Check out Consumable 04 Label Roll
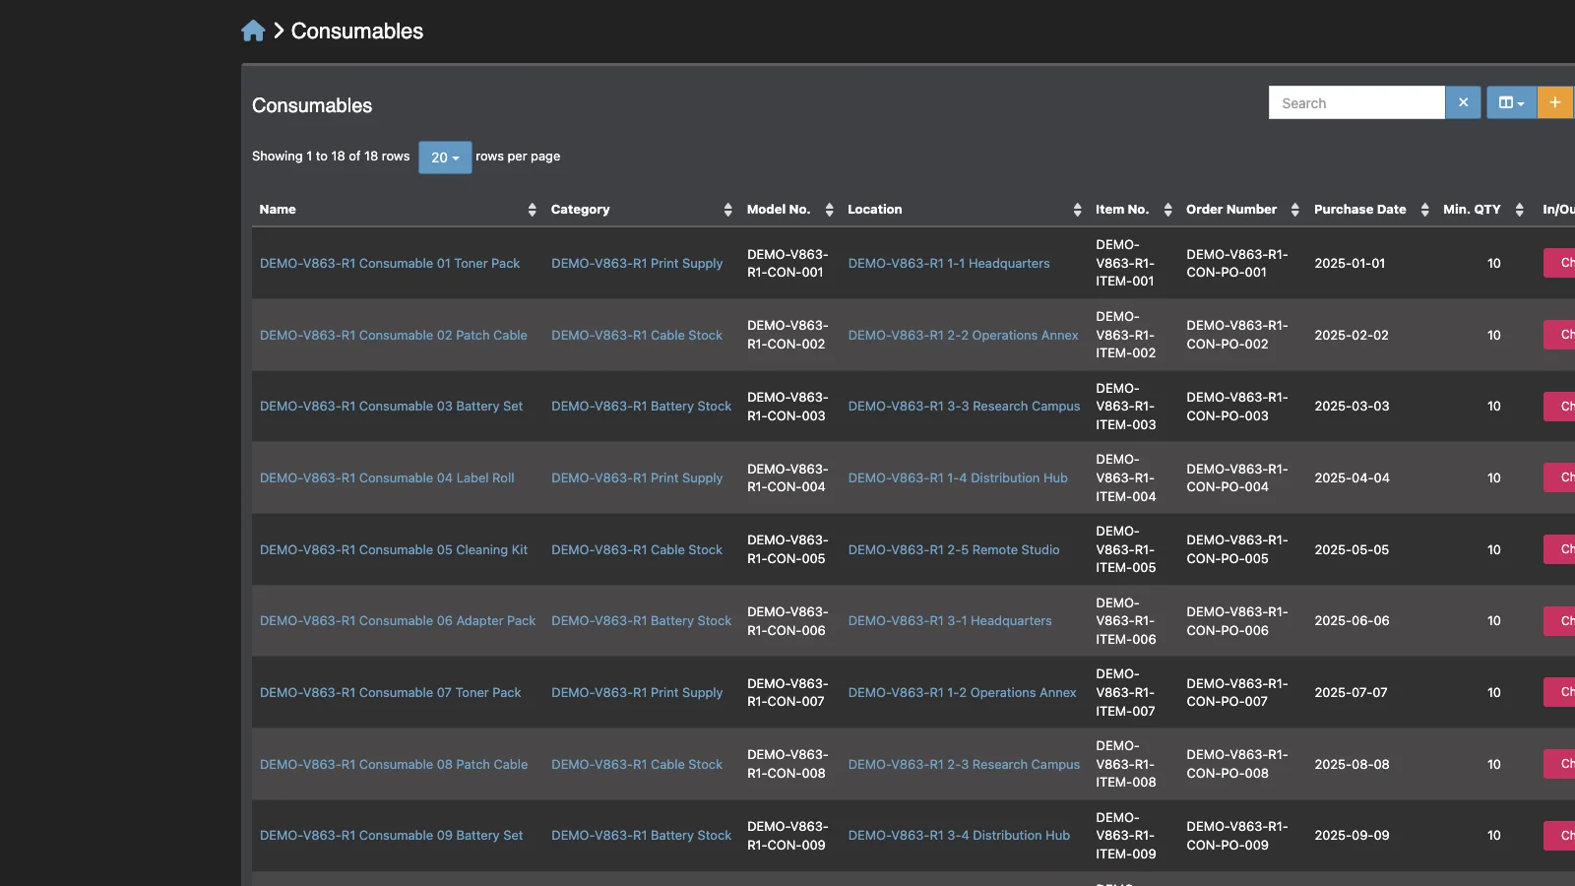 [x=1560, y=477]
